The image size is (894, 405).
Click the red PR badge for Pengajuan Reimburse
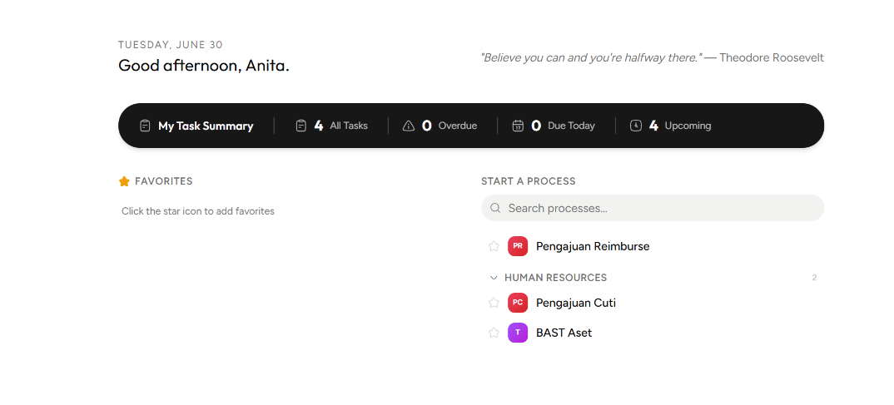pyautogui.click(x=518, y=246)
